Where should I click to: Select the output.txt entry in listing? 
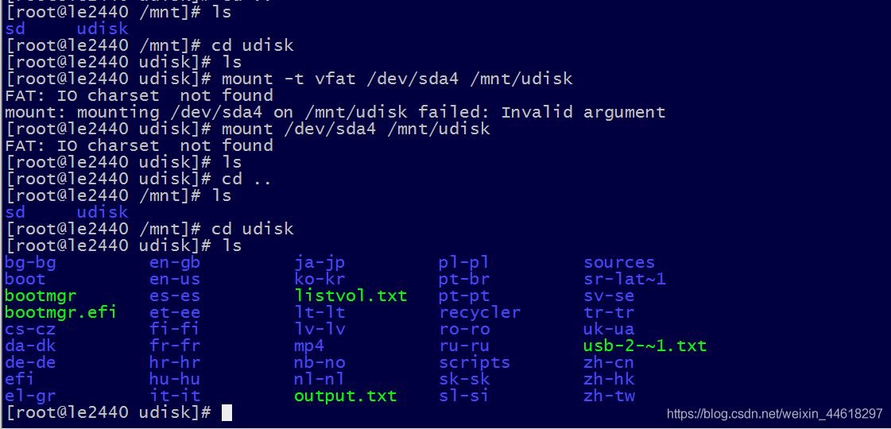point(345,396)
